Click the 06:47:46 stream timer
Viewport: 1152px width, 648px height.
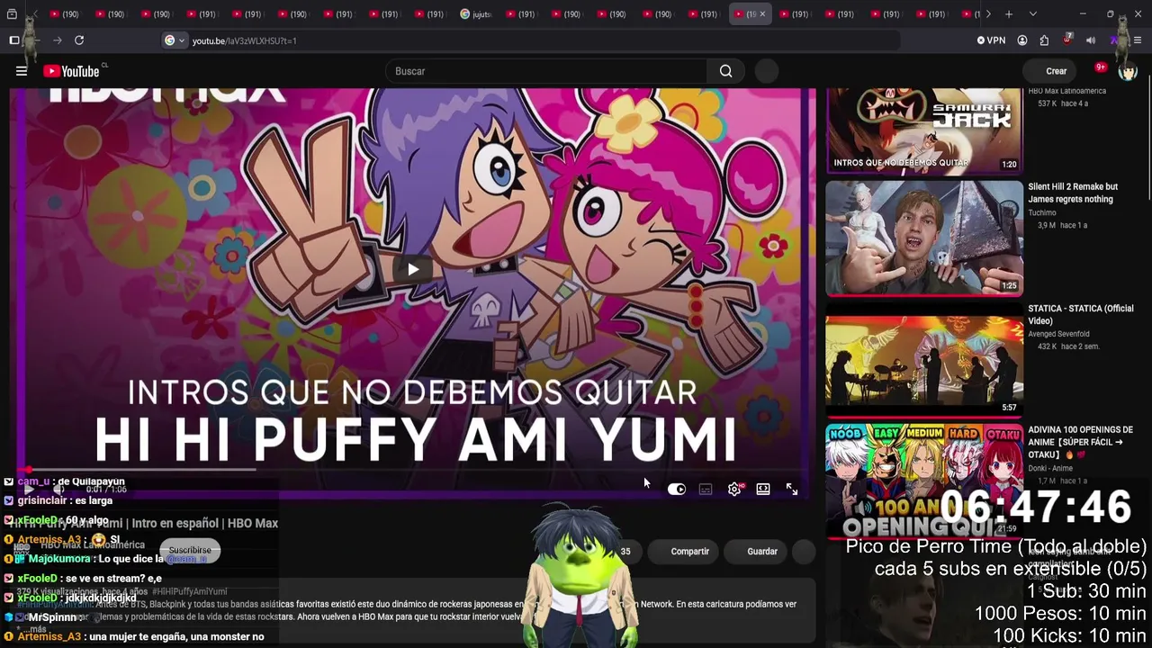(1036, 508)
